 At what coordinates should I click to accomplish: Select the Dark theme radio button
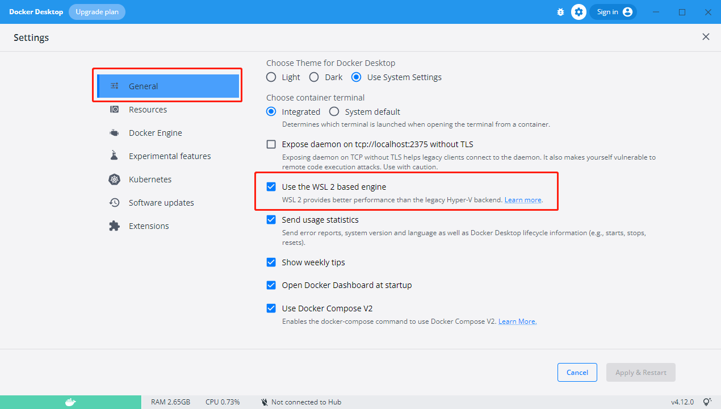pos(314,77)
